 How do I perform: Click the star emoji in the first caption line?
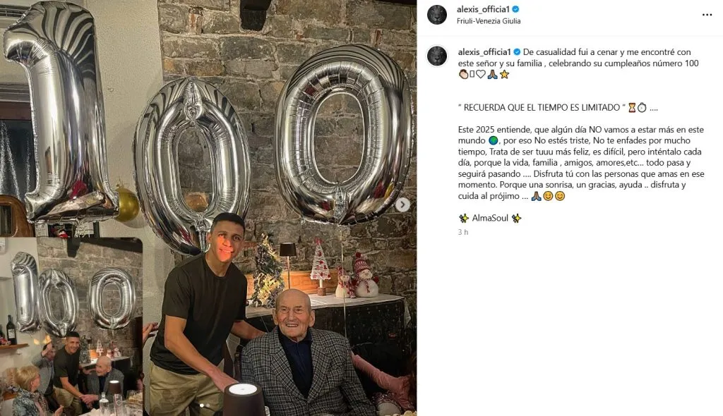[506, 73]
